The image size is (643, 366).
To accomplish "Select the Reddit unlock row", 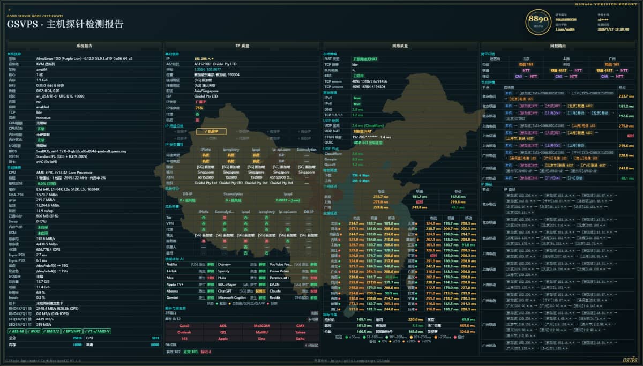I will point(294,297).
